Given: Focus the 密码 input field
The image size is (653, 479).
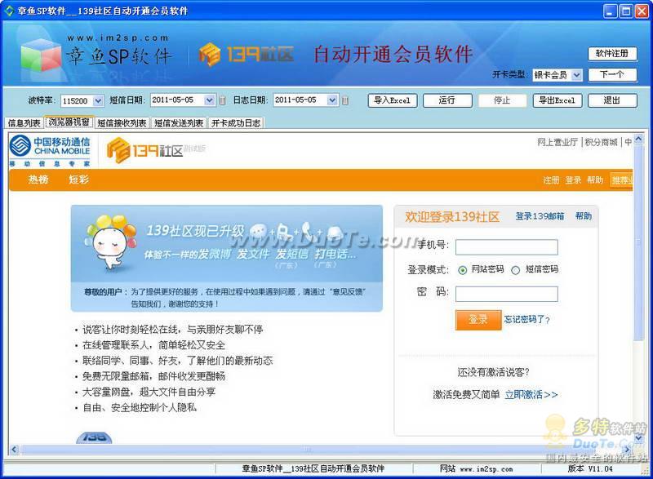Looking at the screenshot, I should [506, 294].
